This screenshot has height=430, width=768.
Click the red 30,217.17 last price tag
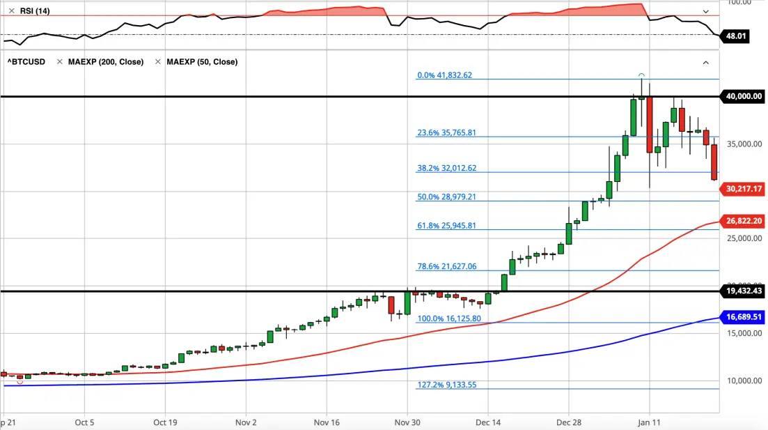pyautogui.click(x=742, y=189)
